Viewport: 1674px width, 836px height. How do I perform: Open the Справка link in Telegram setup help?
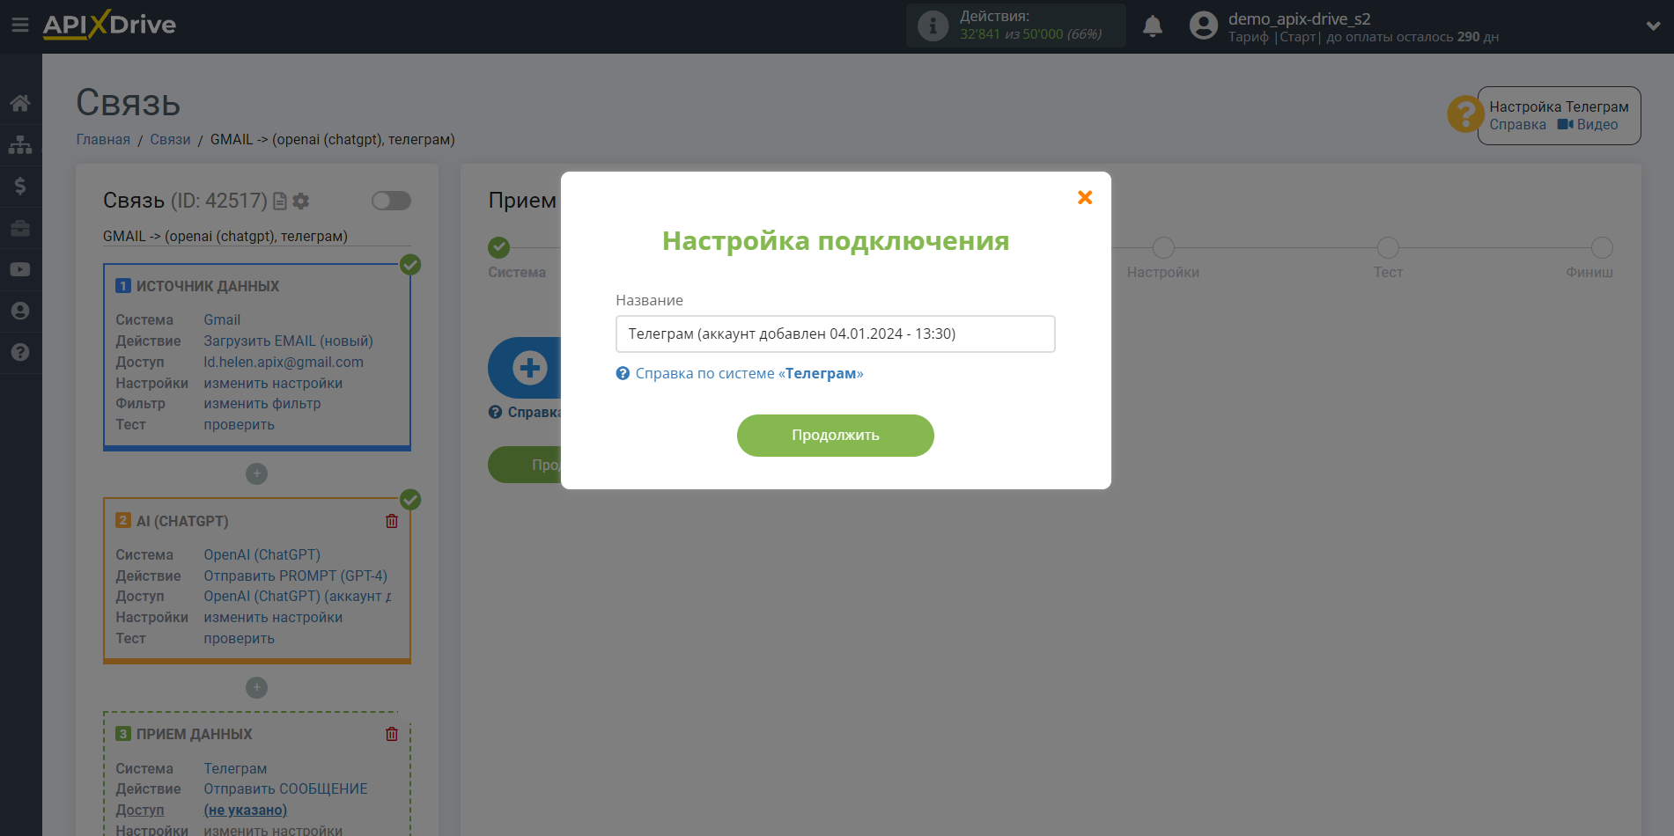click(1517, 125)
